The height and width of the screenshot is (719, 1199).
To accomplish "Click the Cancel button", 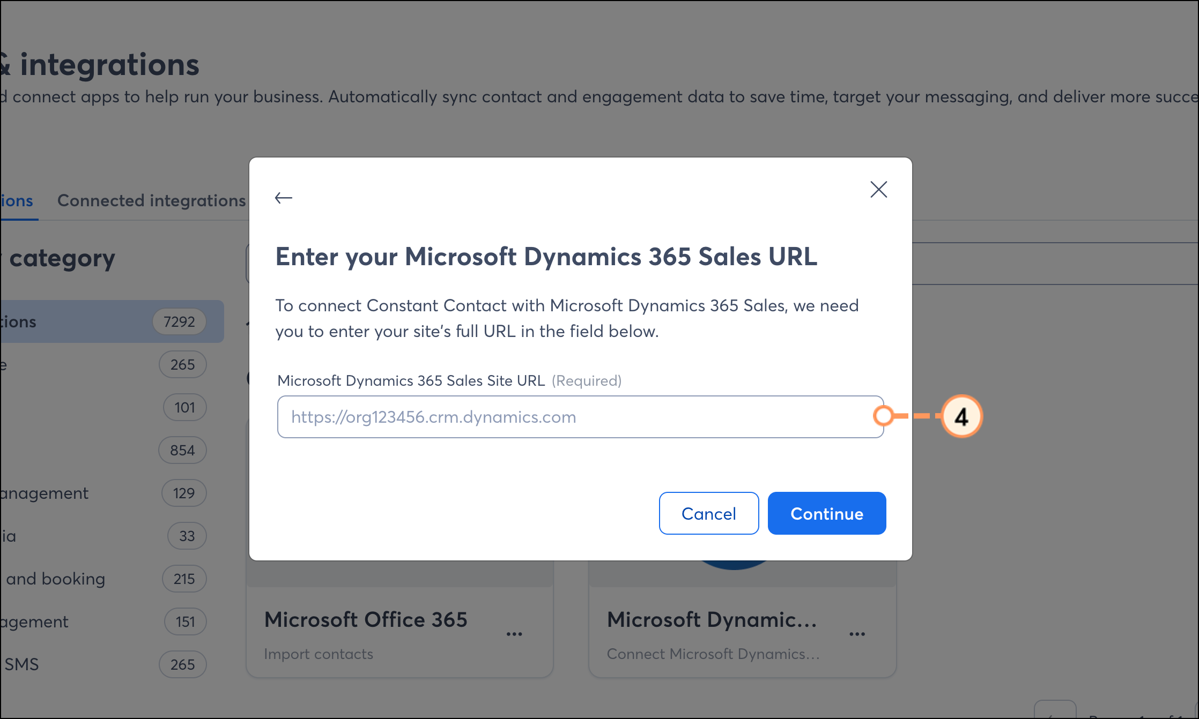I will 708,513.
